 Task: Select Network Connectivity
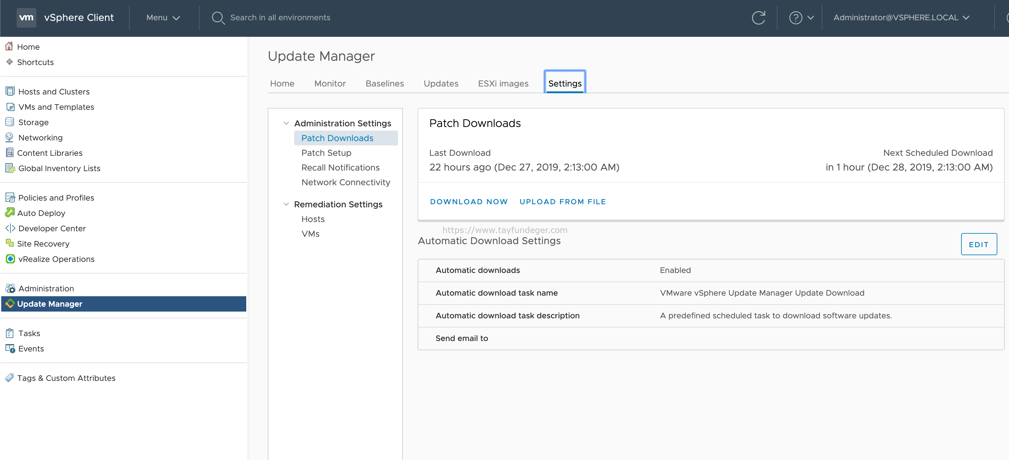(x=345, y=182)
